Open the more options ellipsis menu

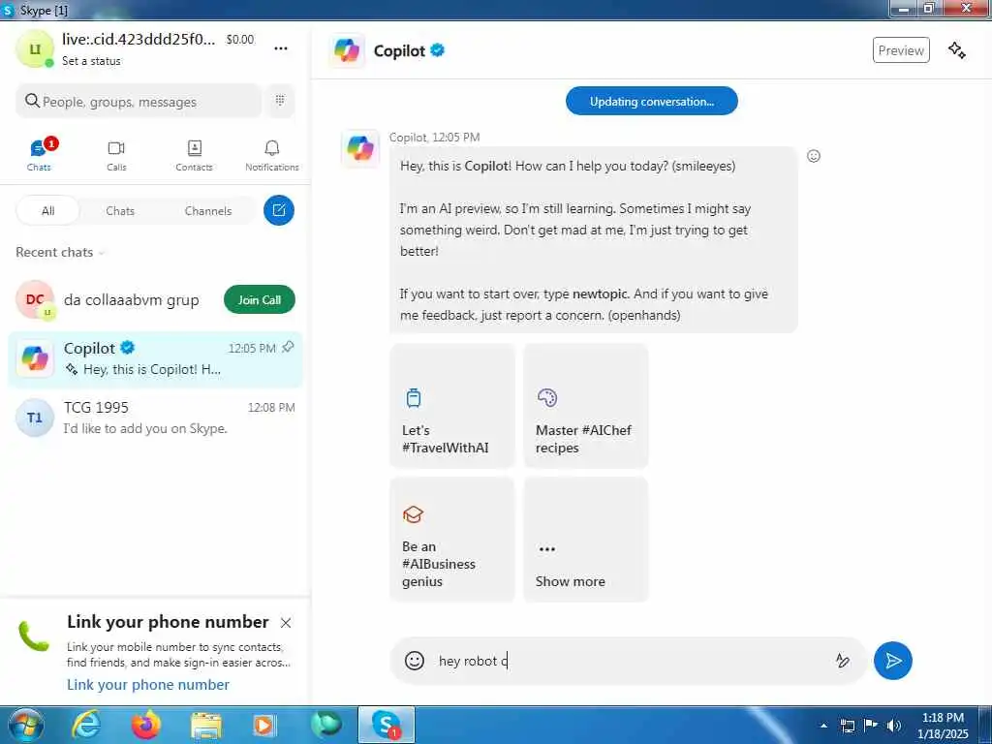(x=281, y=48)
